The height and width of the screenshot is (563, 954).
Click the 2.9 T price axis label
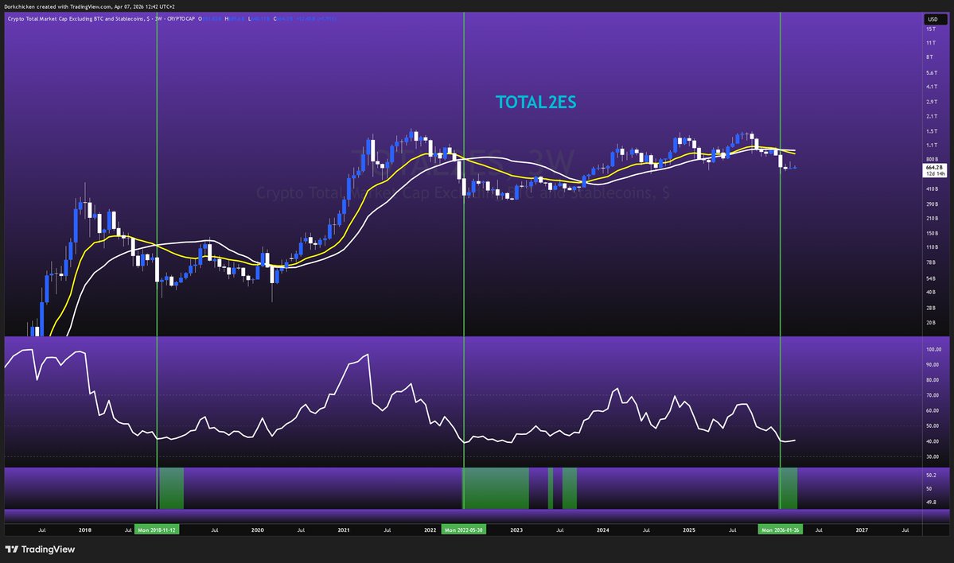click(932, 102)
